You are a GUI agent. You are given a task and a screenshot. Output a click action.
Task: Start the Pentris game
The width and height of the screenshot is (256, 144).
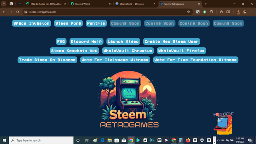point(96,23)
